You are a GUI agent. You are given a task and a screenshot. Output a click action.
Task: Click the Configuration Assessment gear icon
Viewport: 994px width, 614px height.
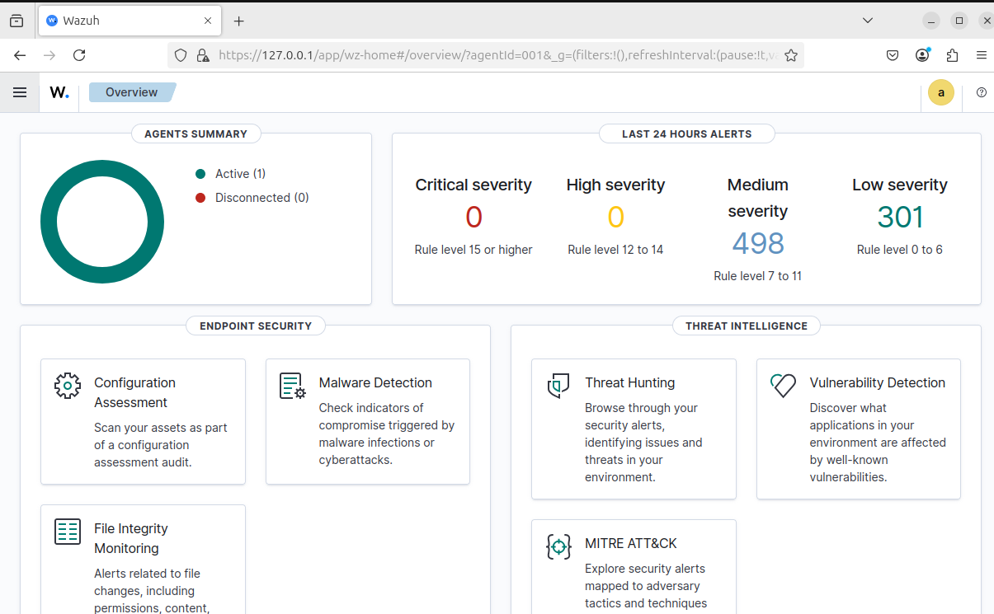pos(68,386)
